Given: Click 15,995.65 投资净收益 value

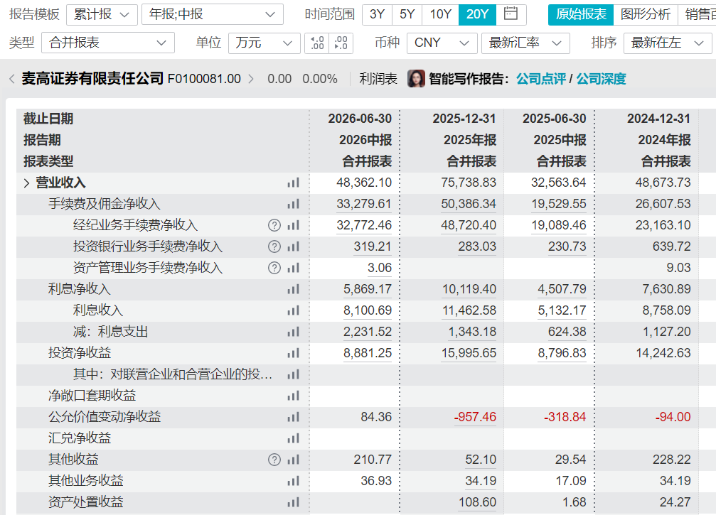Looking at the screenshot, I should pyautogui.click(x=469, y=353).
